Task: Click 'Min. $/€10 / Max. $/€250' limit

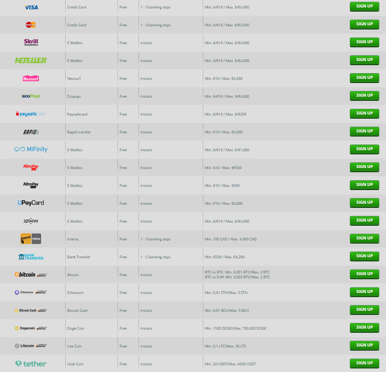Action: click(x=226, y=114)
